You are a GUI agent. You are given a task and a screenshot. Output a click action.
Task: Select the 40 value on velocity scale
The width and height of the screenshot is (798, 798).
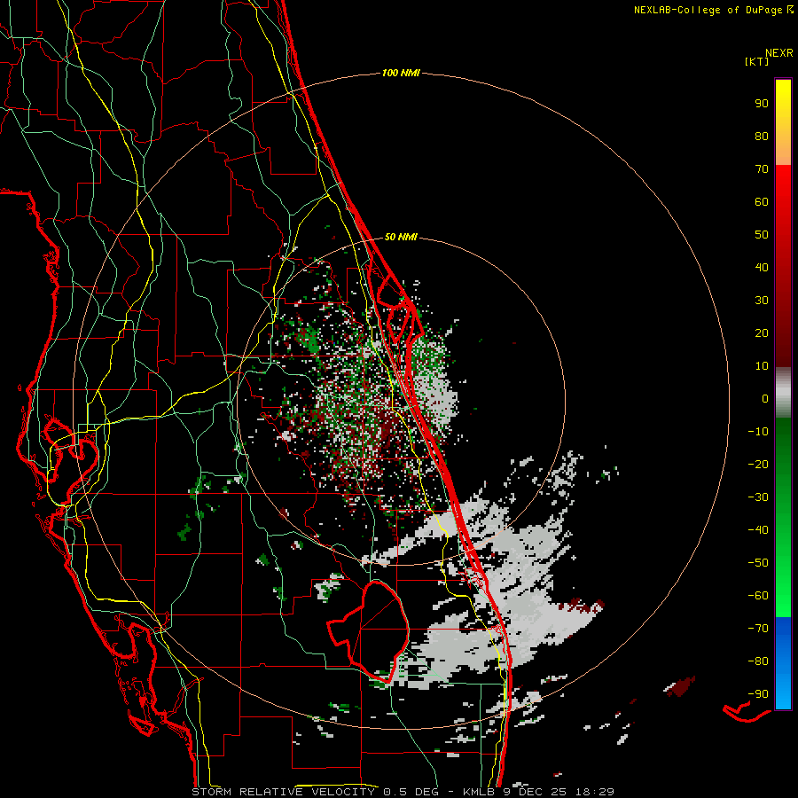762,267
